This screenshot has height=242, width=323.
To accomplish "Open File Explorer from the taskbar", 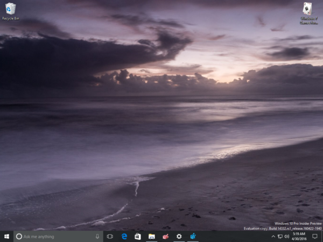I will click(152, 237).
